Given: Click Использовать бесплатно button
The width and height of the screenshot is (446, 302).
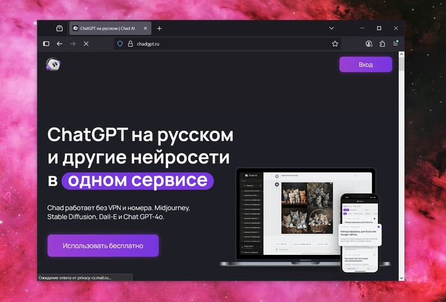Looking at the screenshot, I should (103, 245).
